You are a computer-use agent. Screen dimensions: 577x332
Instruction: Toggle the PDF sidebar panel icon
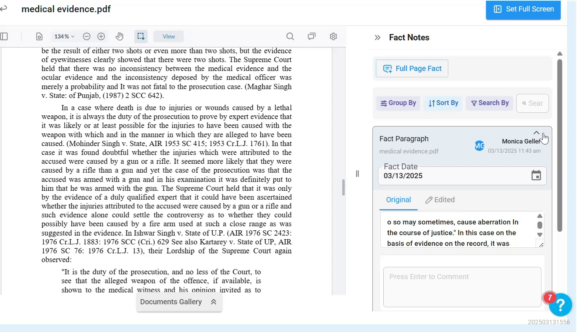point(4,36)
